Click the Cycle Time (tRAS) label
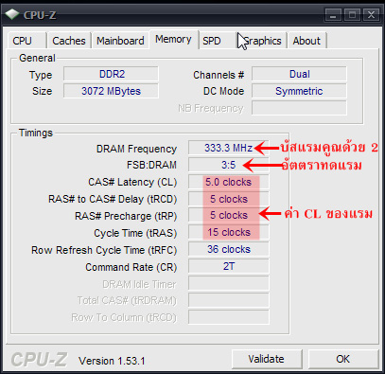 135,233
